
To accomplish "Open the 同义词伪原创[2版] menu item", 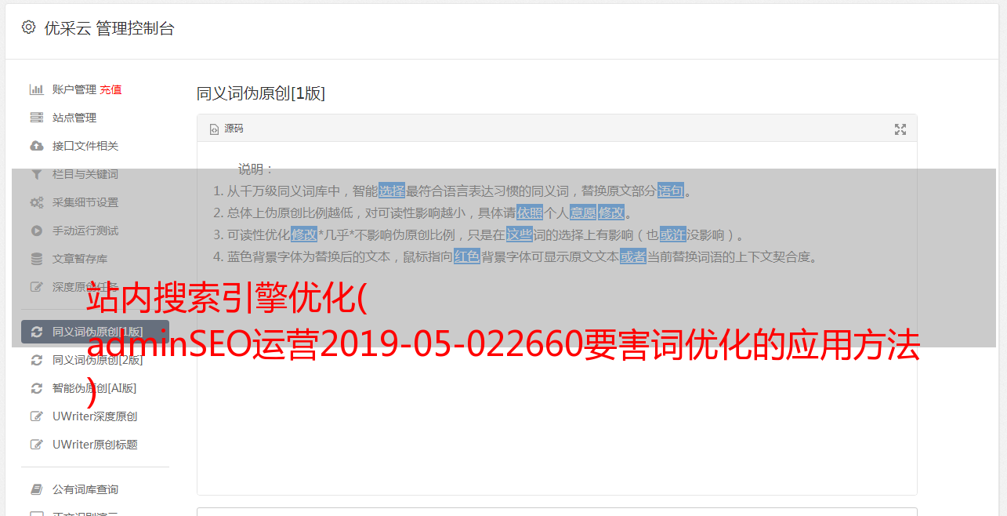I will click(97, 360).
